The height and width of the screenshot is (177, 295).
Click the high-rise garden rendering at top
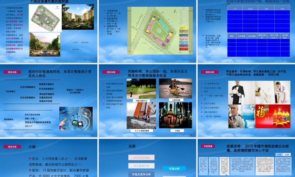click(x=78, y=17)
